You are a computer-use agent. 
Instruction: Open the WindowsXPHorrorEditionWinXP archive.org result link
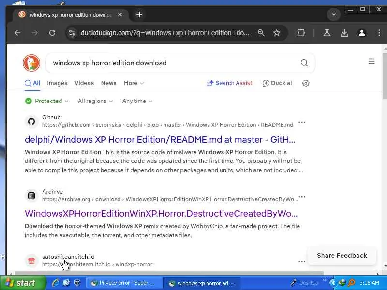click(x=161, y=214)
